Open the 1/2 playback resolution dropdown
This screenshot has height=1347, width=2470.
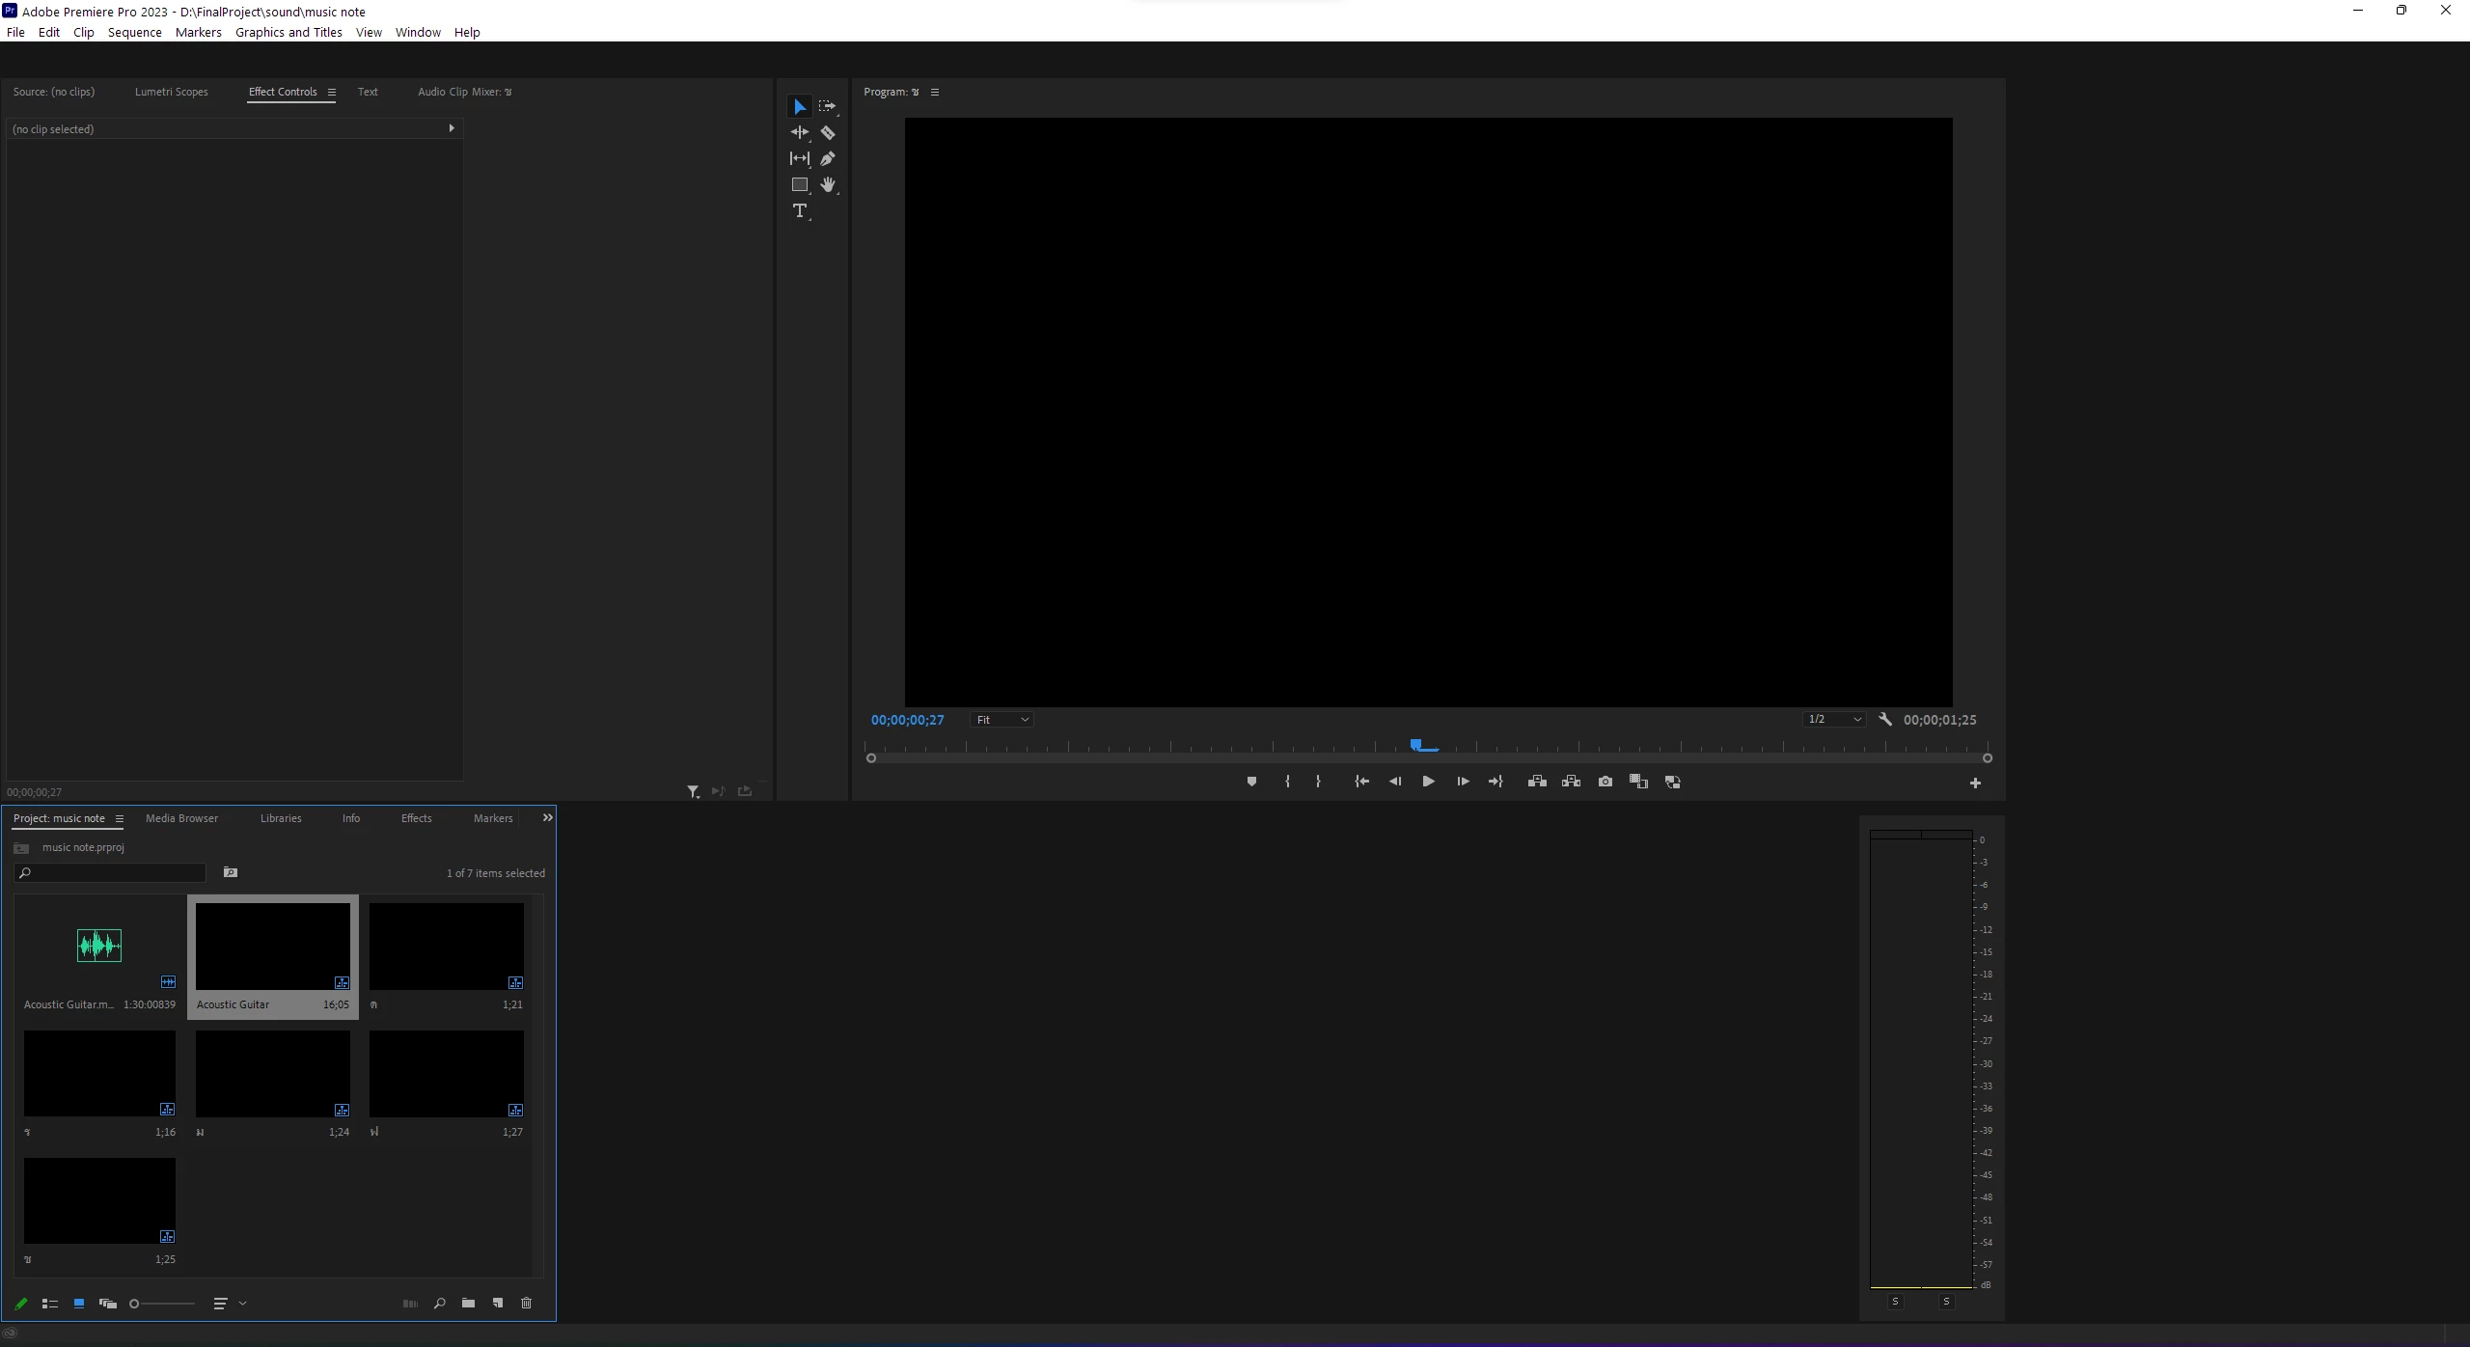(1834, 720)
